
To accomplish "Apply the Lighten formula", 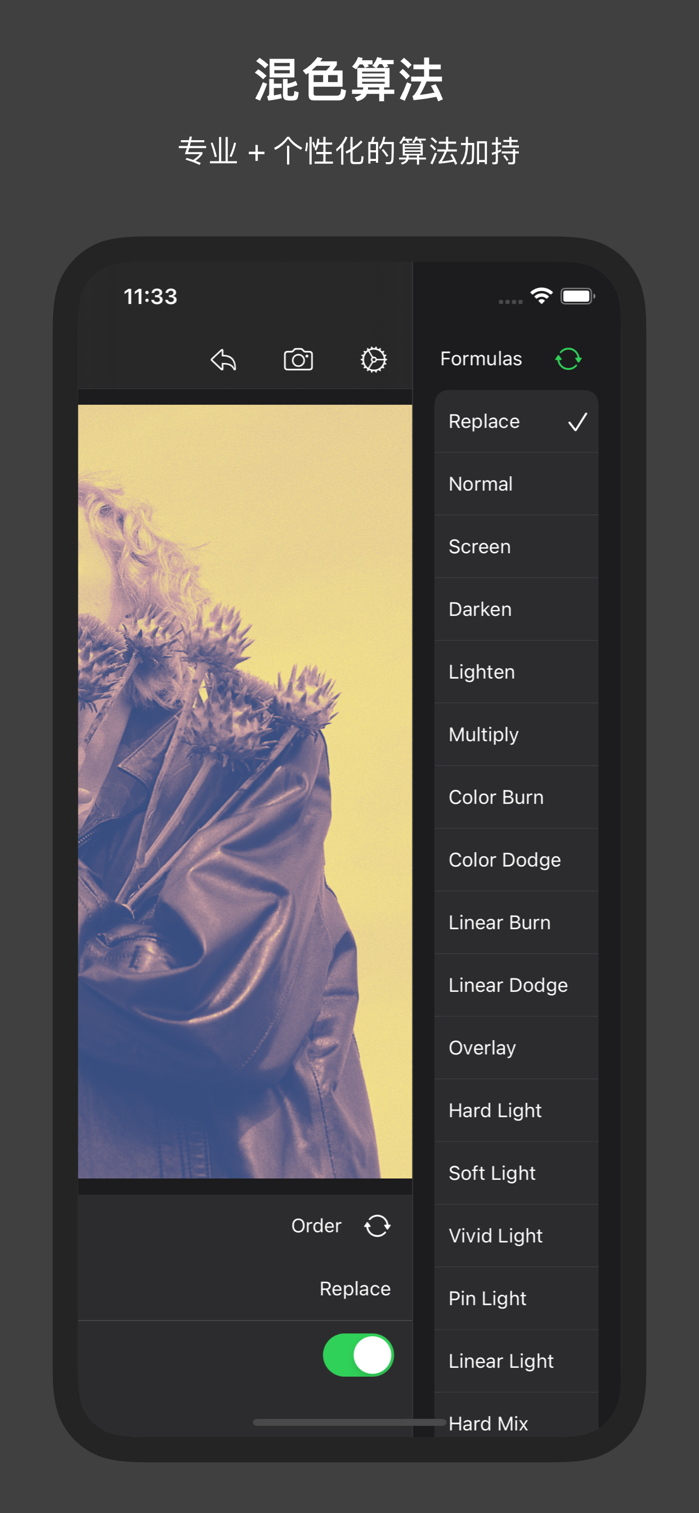I will [516, 672].
